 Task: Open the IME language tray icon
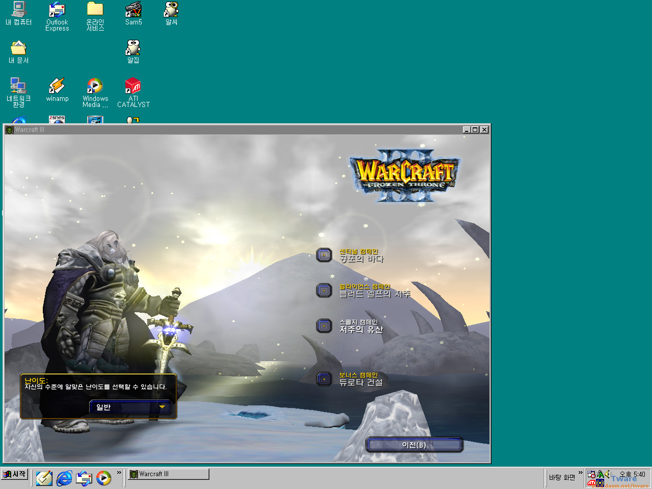point(600,474)
